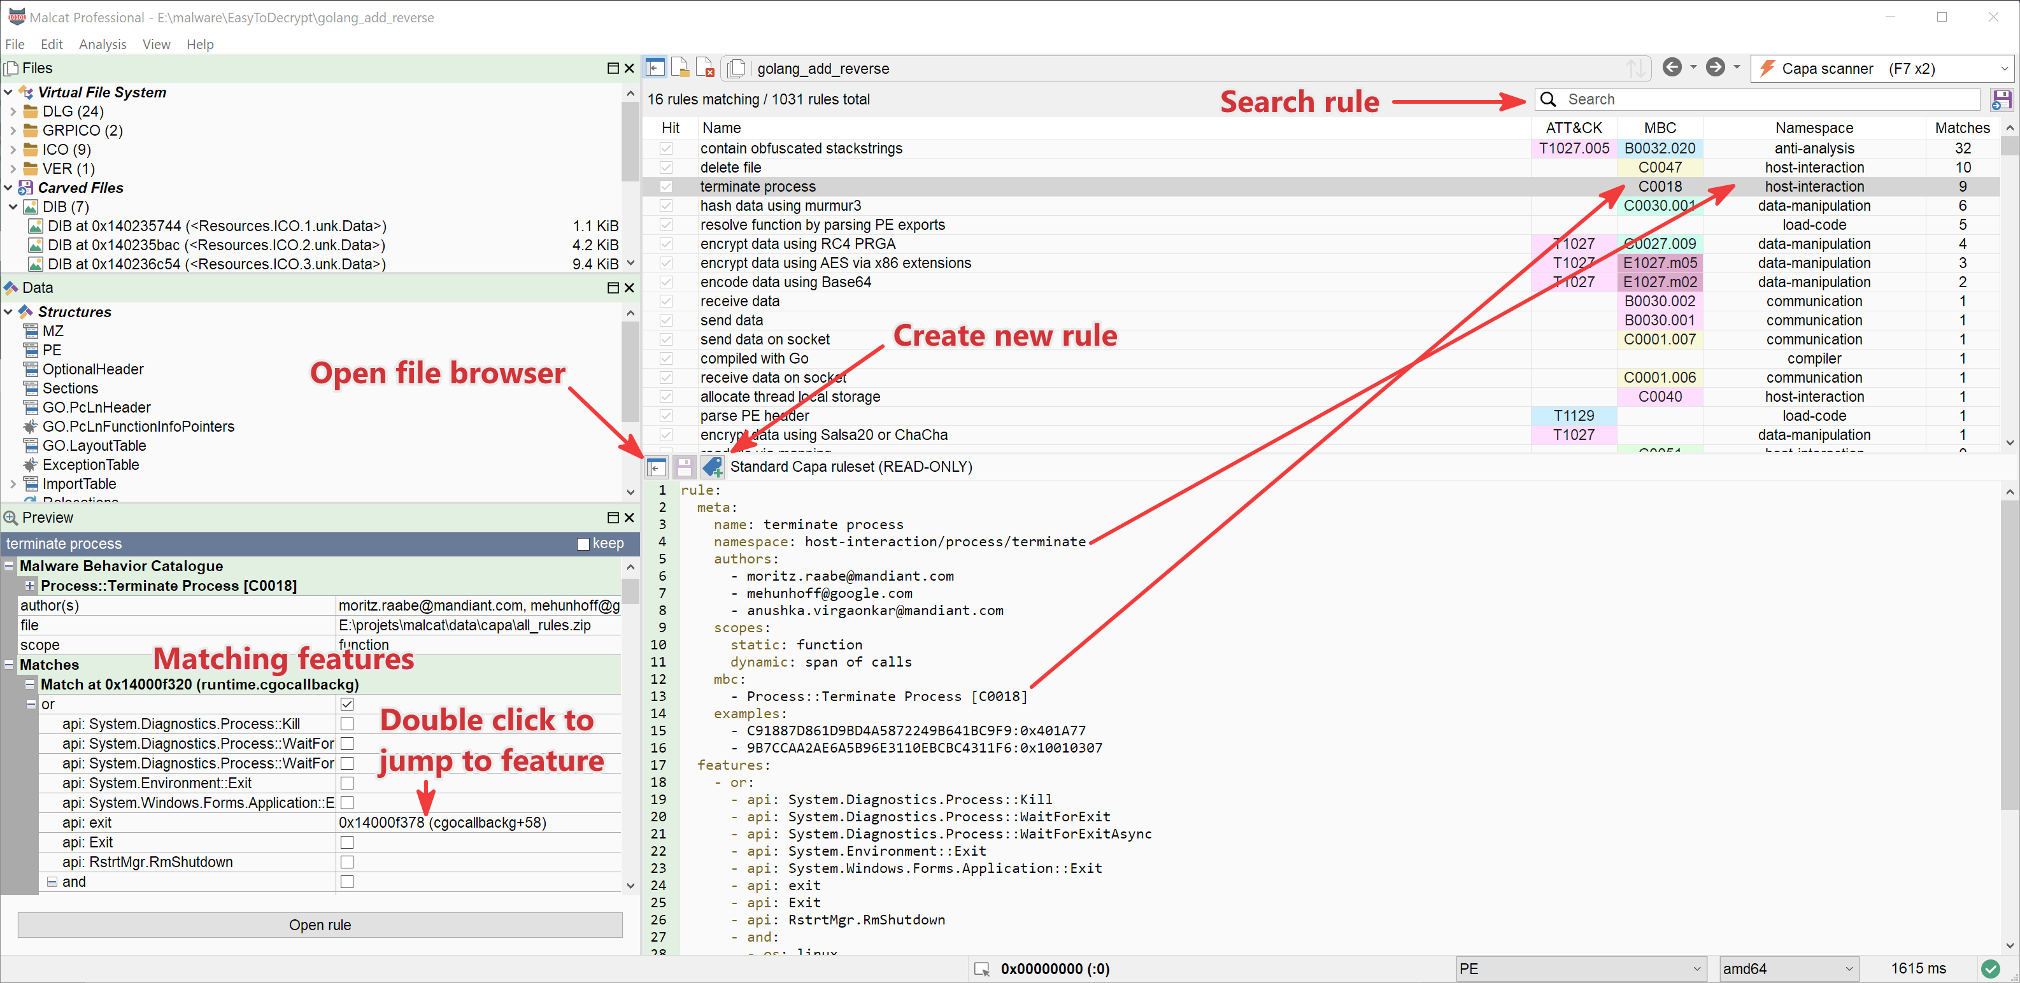Open the File menu

15,44
